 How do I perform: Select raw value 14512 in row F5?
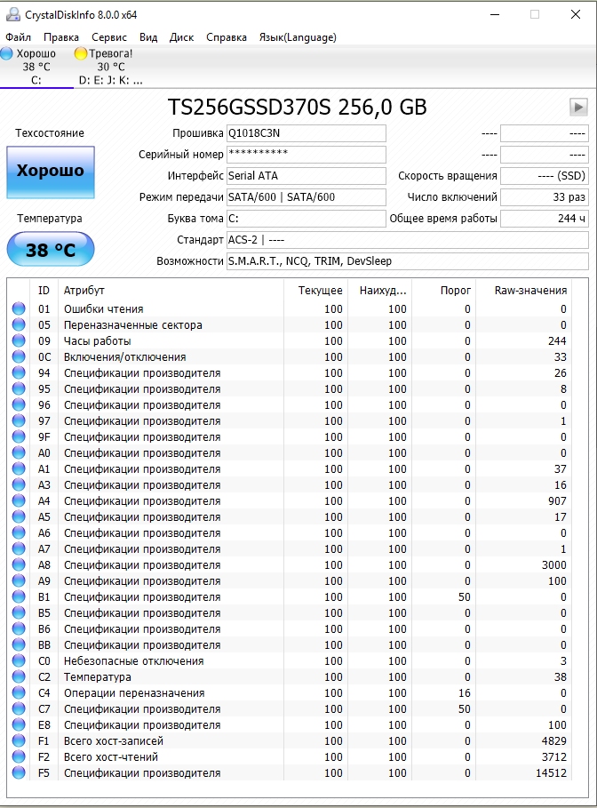point(551,773)
